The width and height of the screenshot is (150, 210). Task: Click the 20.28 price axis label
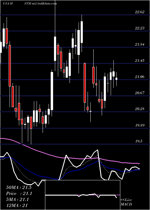coord(140,109)
